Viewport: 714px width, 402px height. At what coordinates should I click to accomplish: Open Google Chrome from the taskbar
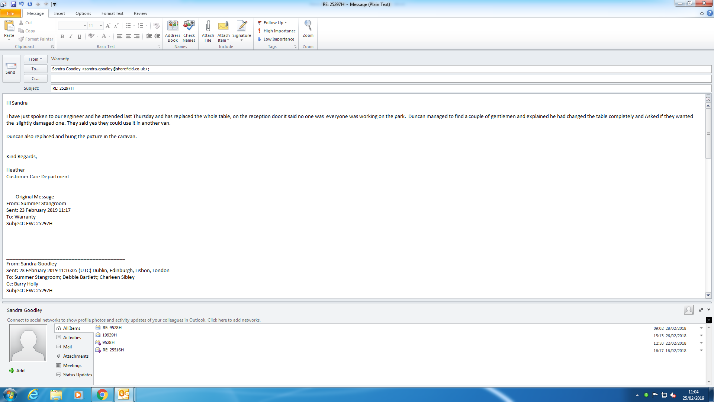[102, 395]
